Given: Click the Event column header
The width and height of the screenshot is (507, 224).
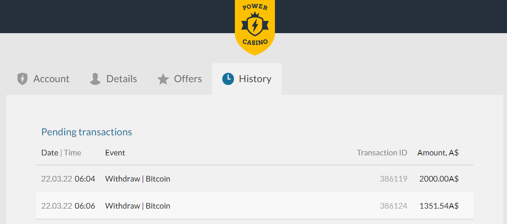Looking at the screenshot, I should (115, 153).
